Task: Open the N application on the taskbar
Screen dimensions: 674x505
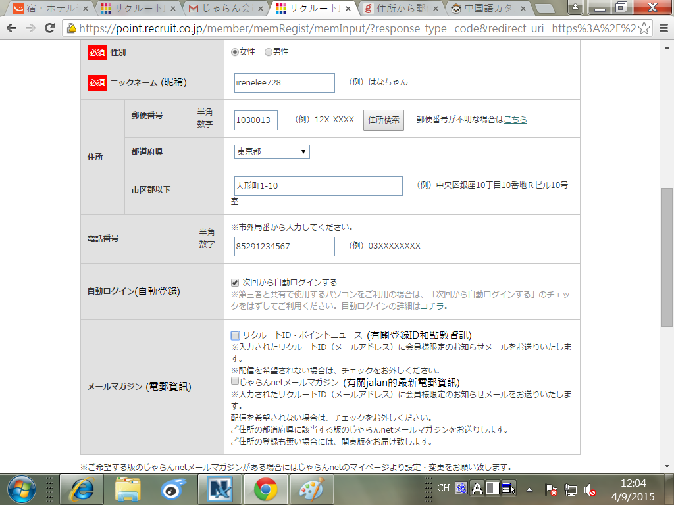Action: point(220,489)
